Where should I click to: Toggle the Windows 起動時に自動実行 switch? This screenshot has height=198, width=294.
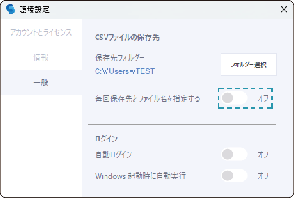point(234,176)
